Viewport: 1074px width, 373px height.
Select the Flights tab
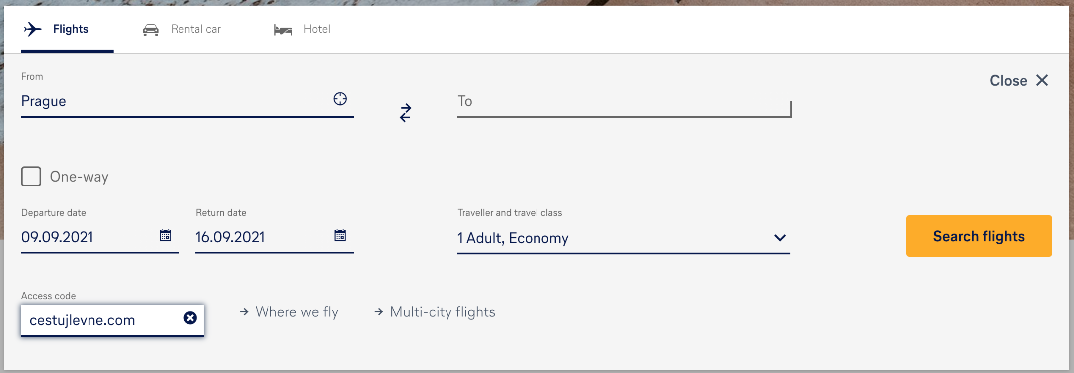coord(71,28)
